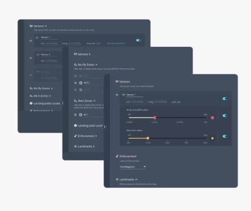
Task: Click the Landmarks icon in front panel
Action: point(117,179)
